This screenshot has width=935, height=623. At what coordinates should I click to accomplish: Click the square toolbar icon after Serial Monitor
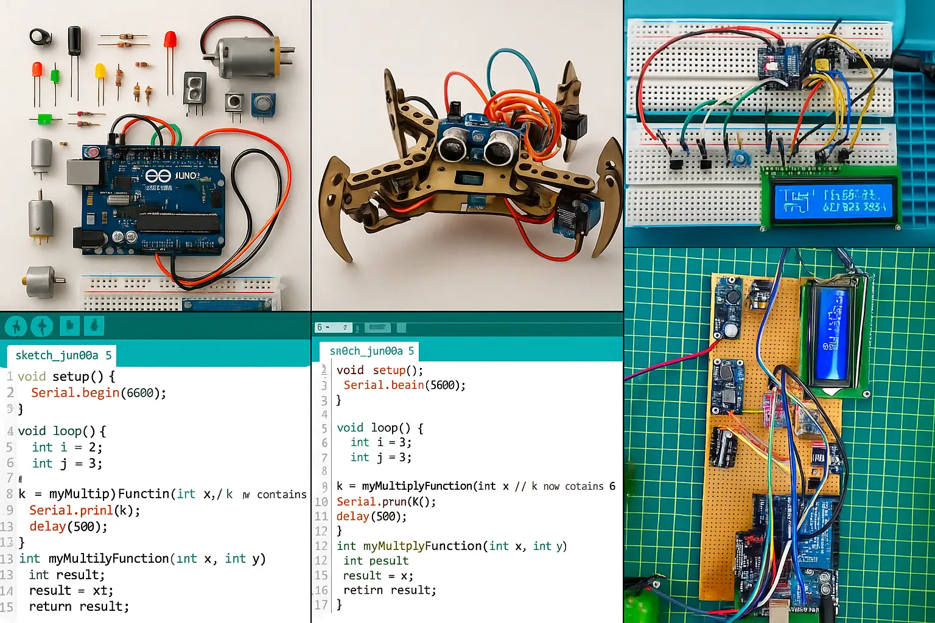[x=401, y=329]
